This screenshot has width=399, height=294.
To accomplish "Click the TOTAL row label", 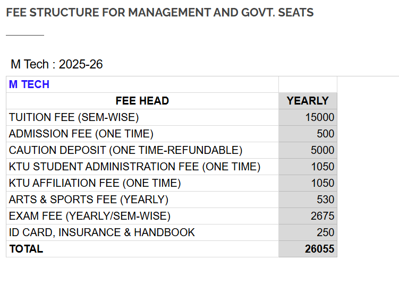I will 26,249.
